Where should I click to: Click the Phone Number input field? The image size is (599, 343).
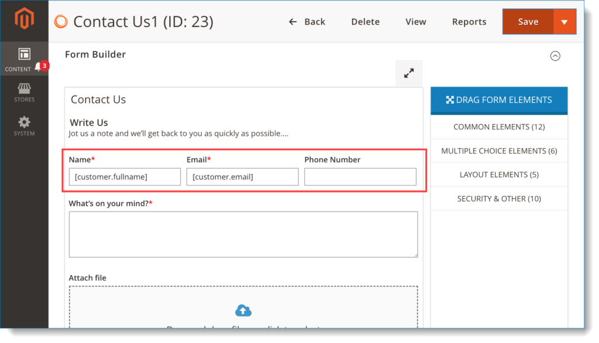(x=360, y=176)
